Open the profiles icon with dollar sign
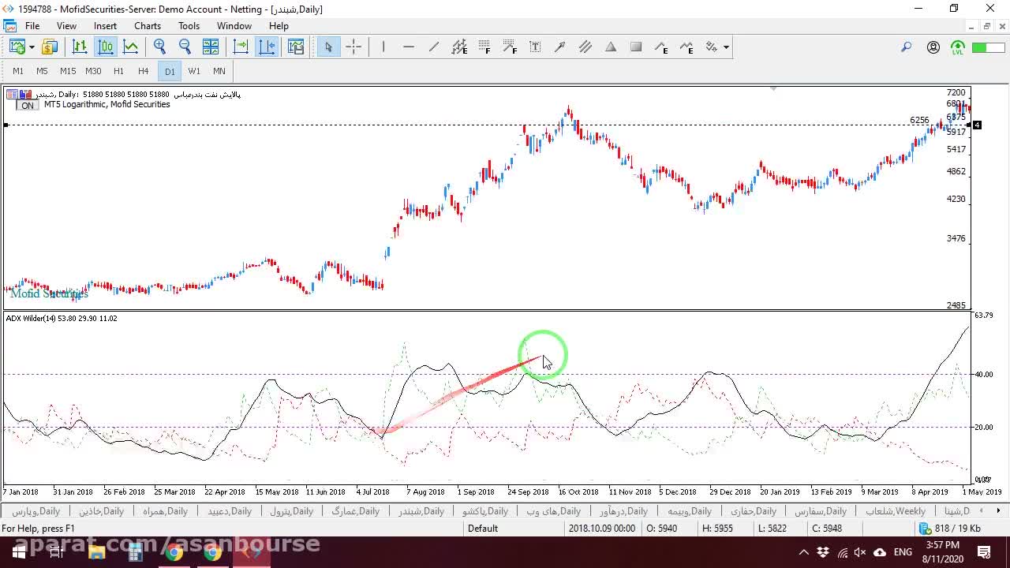 coord(50,47)
